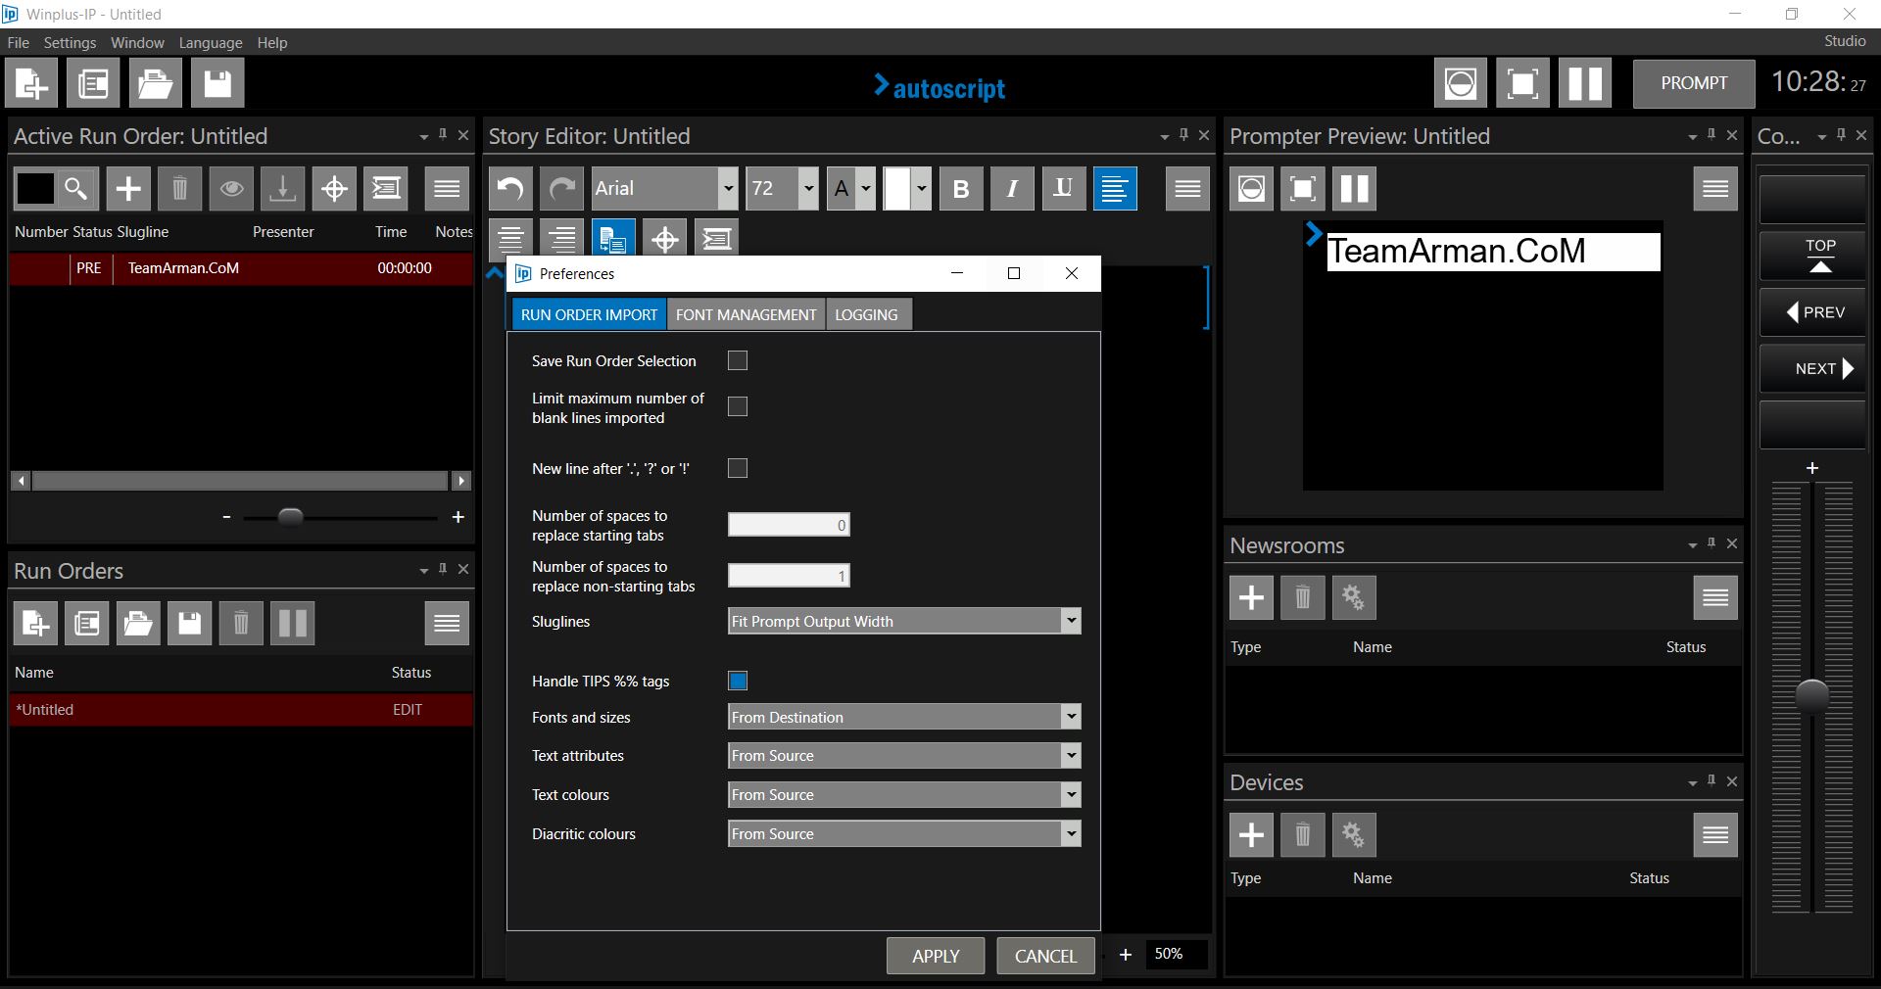Image resolution: width=1881 pixels, height=989 pixels.
Task: Pin the Run Orders panel
Action: 443,568
